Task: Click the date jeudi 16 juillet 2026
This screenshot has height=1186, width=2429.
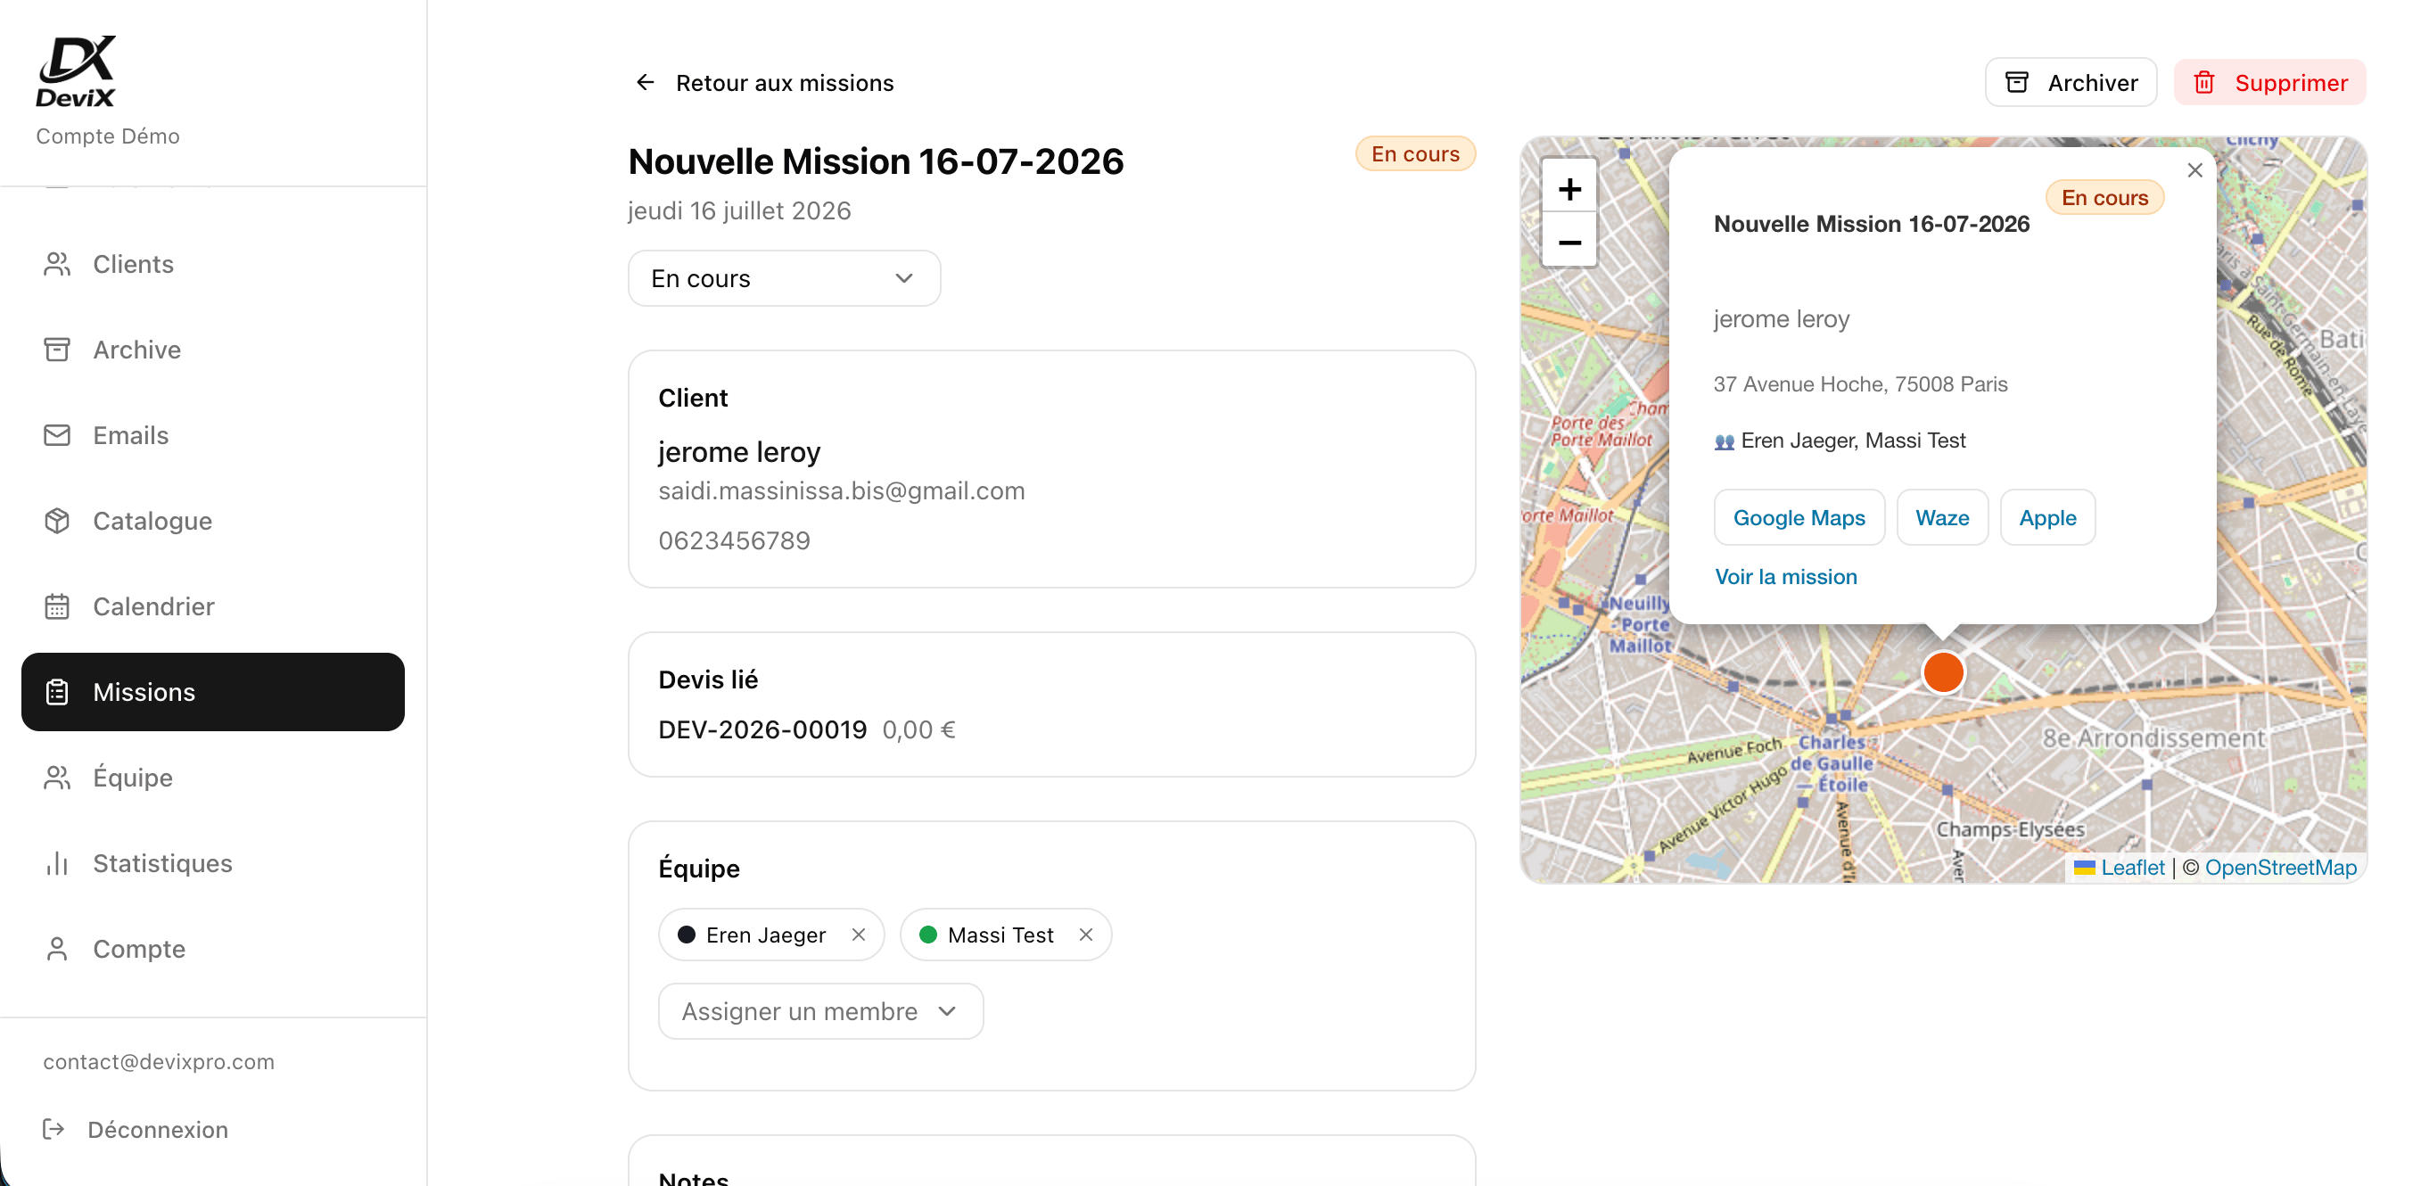Action: pyautogui.click(x=739, y=210)
